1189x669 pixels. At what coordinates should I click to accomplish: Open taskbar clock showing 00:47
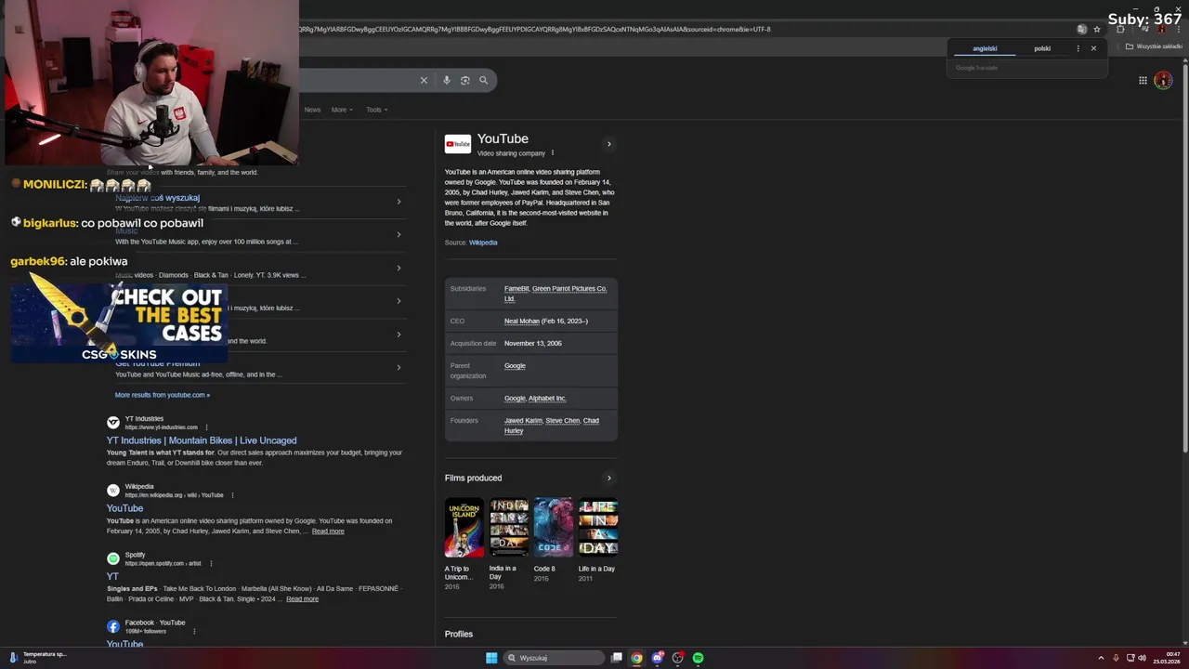1167,658
